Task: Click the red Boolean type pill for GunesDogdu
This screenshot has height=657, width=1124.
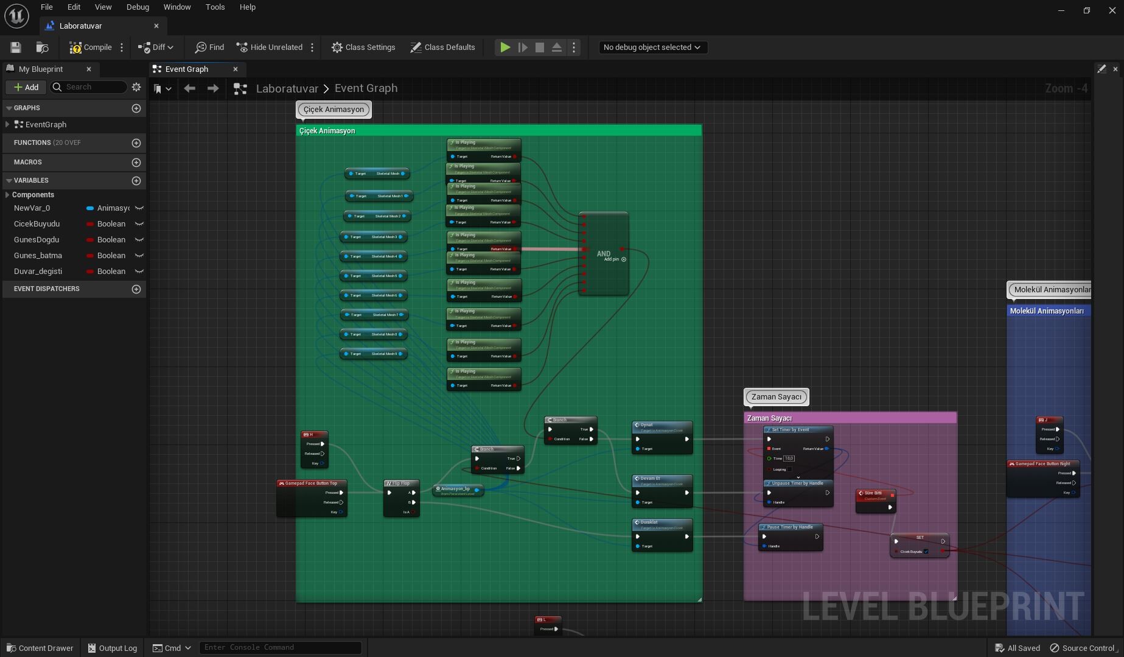Action: [x=91, y=239]
